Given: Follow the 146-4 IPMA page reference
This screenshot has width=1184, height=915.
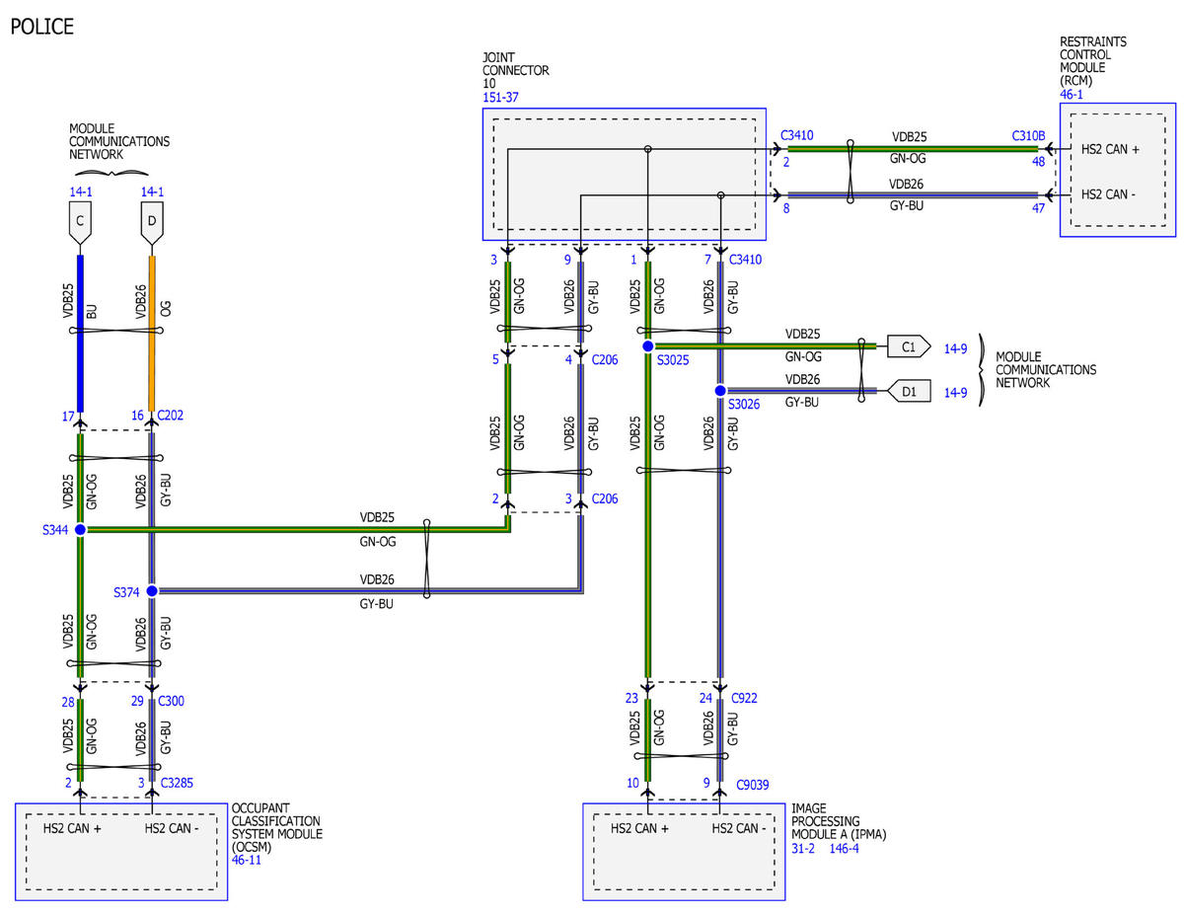Looking at the screenshot, I should coord(844,848).
